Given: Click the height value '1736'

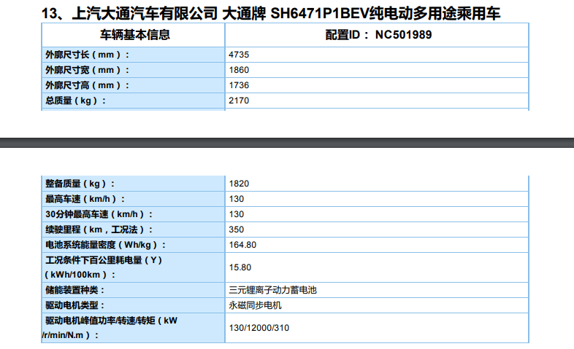Looking at the screenshot, I should pyautogui.click(x=239, y=85).
